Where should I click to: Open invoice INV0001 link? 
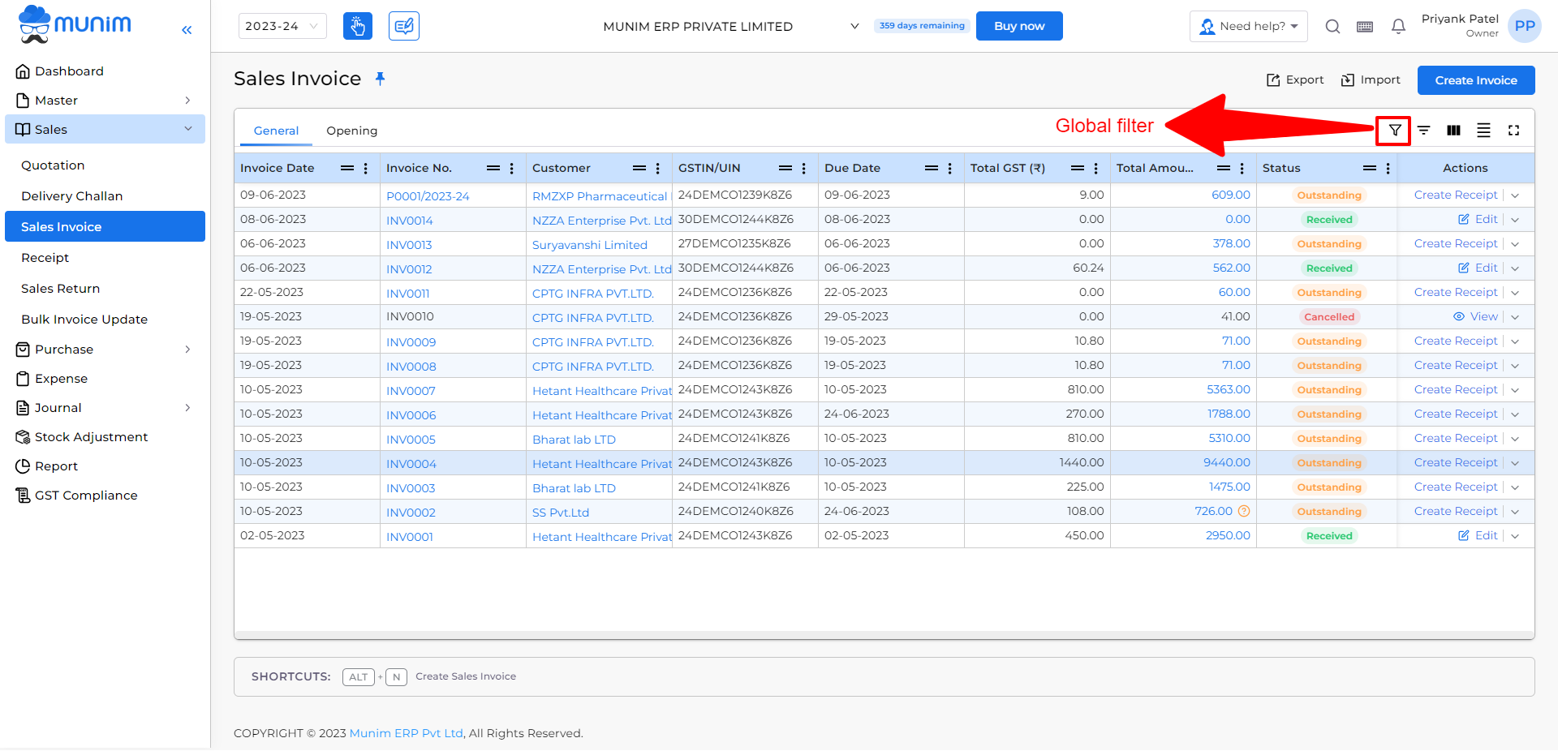pos(410,537)
